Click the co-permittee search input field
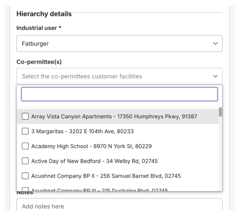This screenshot has height=216, width=240. pyautogui.click(x=119, y=94)
